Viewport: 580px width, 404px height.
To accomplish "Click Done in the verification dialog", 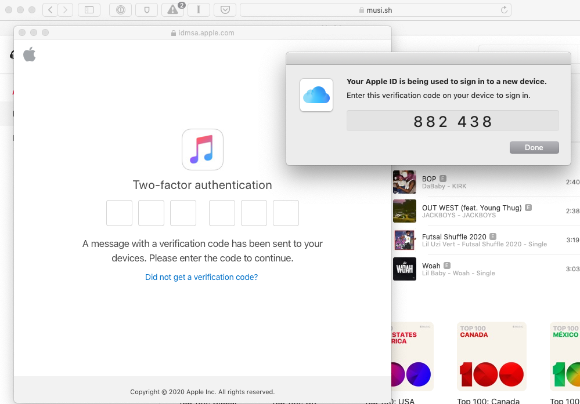I will 534,147.
